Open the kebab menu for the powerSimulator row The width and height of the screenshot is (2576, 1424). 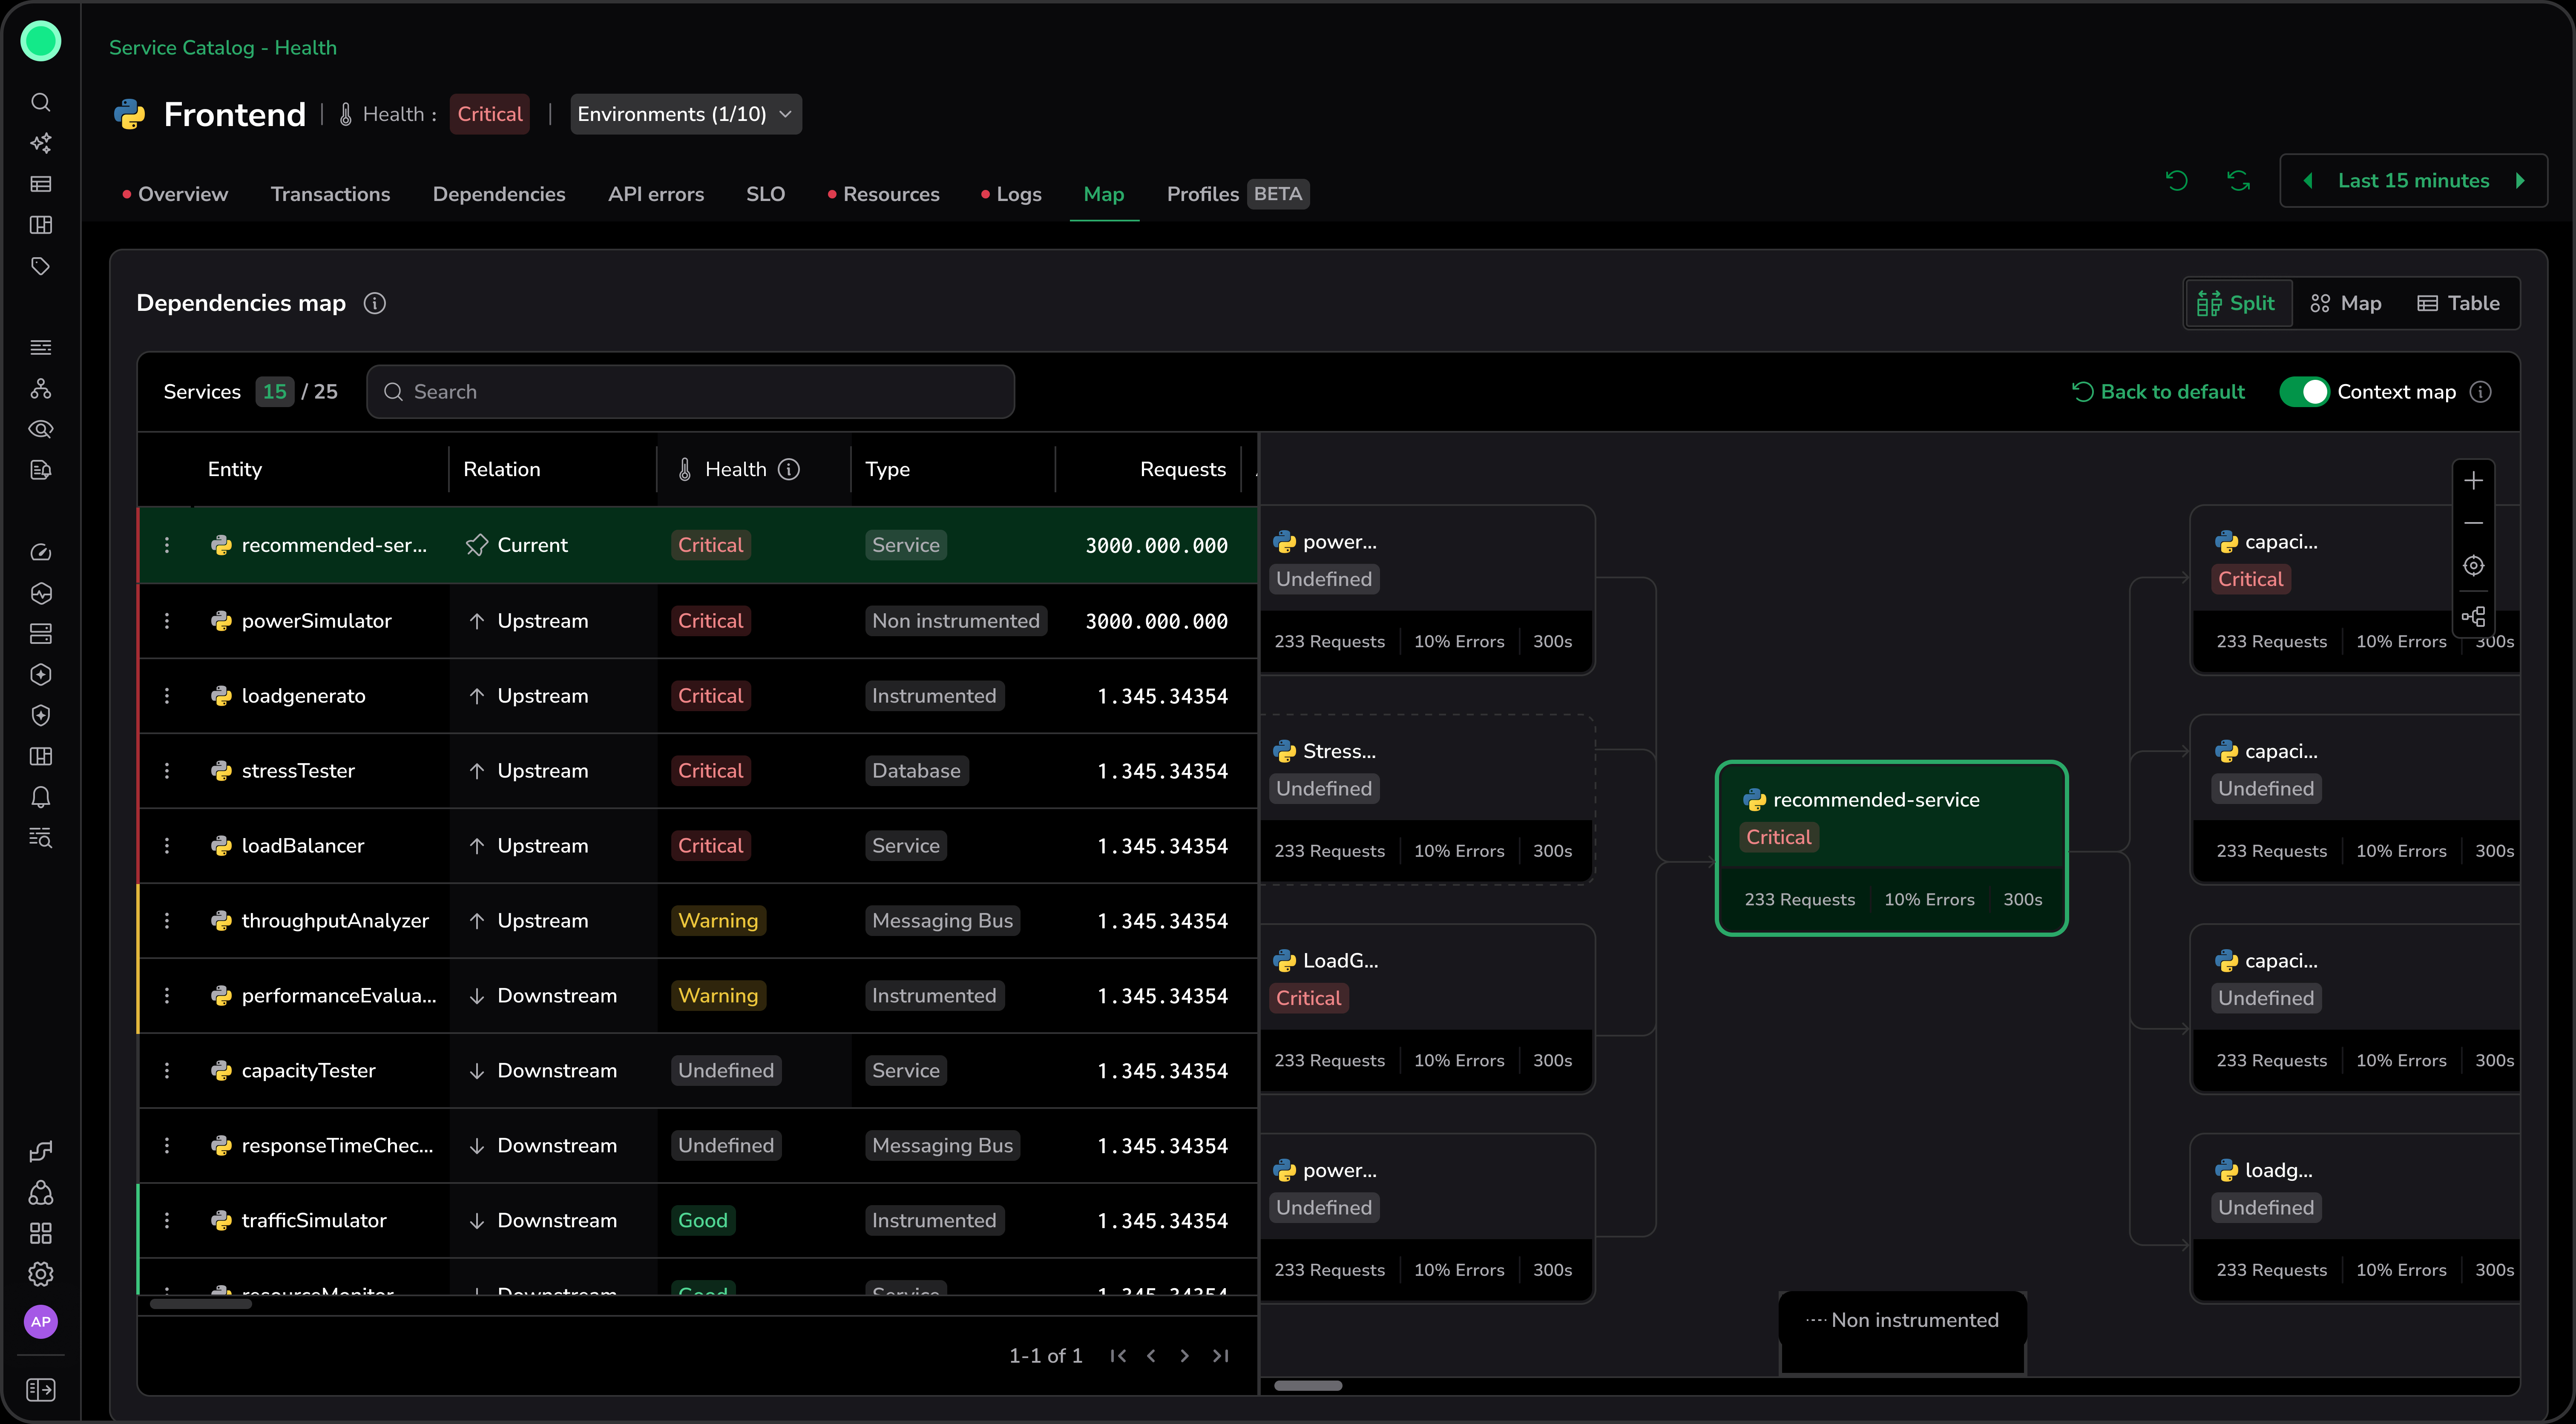pos(167,620)
